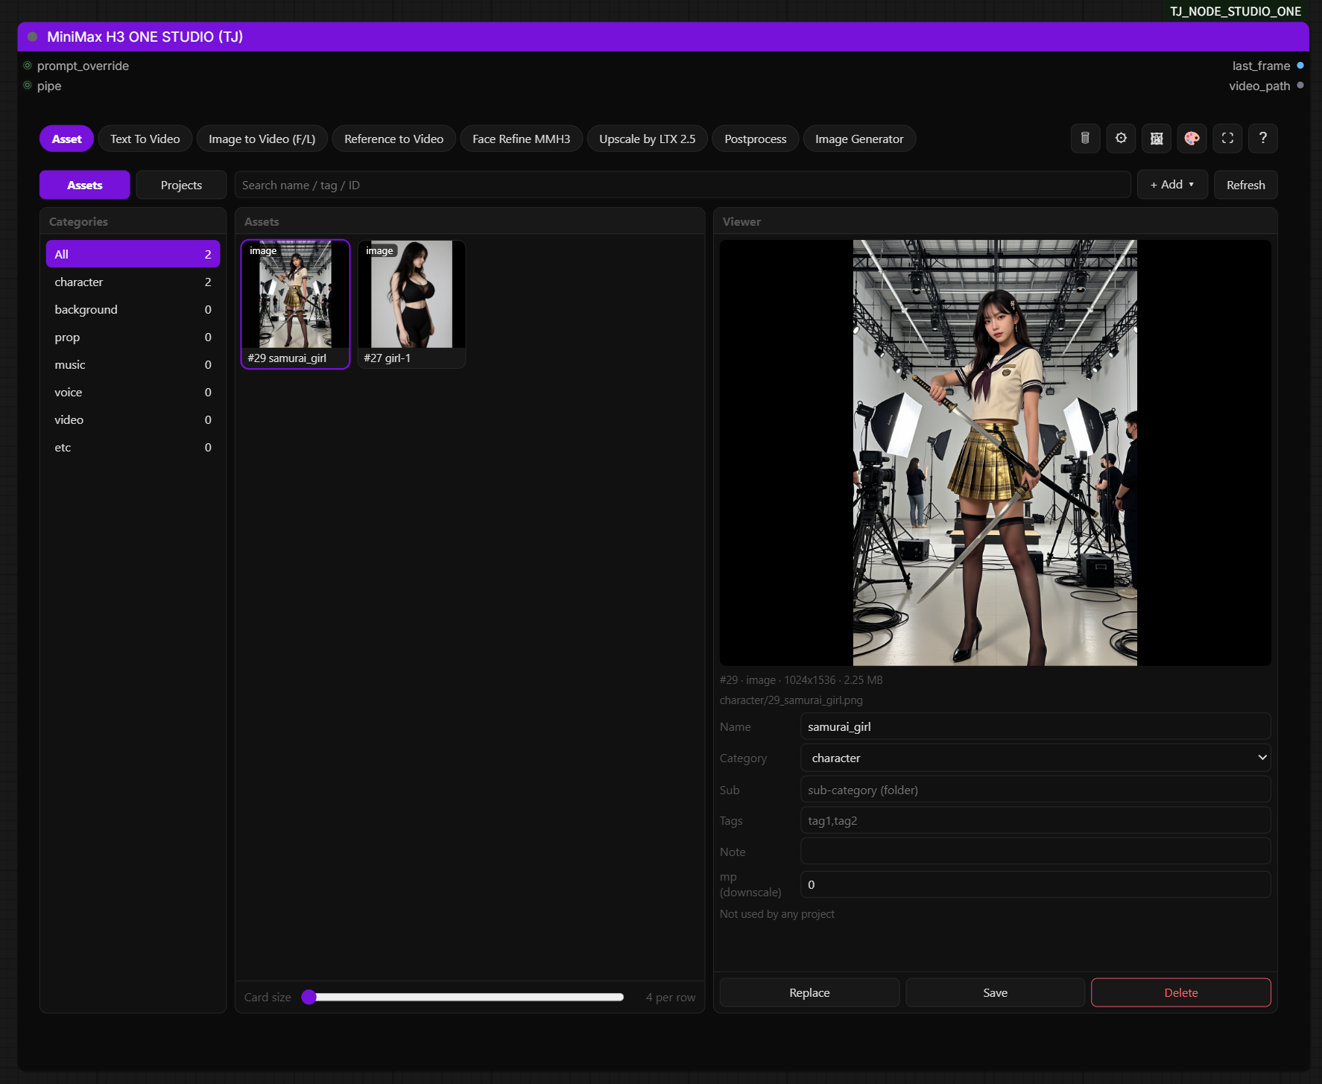Delete the samurai_girl asset
Viewport: 1322px width, 1084px height.
point(1181,992)
